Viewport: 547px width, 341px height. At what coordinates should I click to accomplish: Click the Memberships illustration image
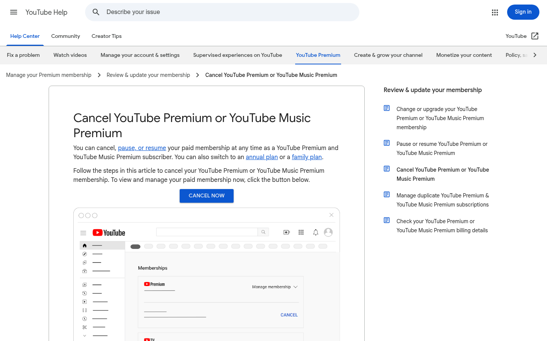tap(207, 274)
